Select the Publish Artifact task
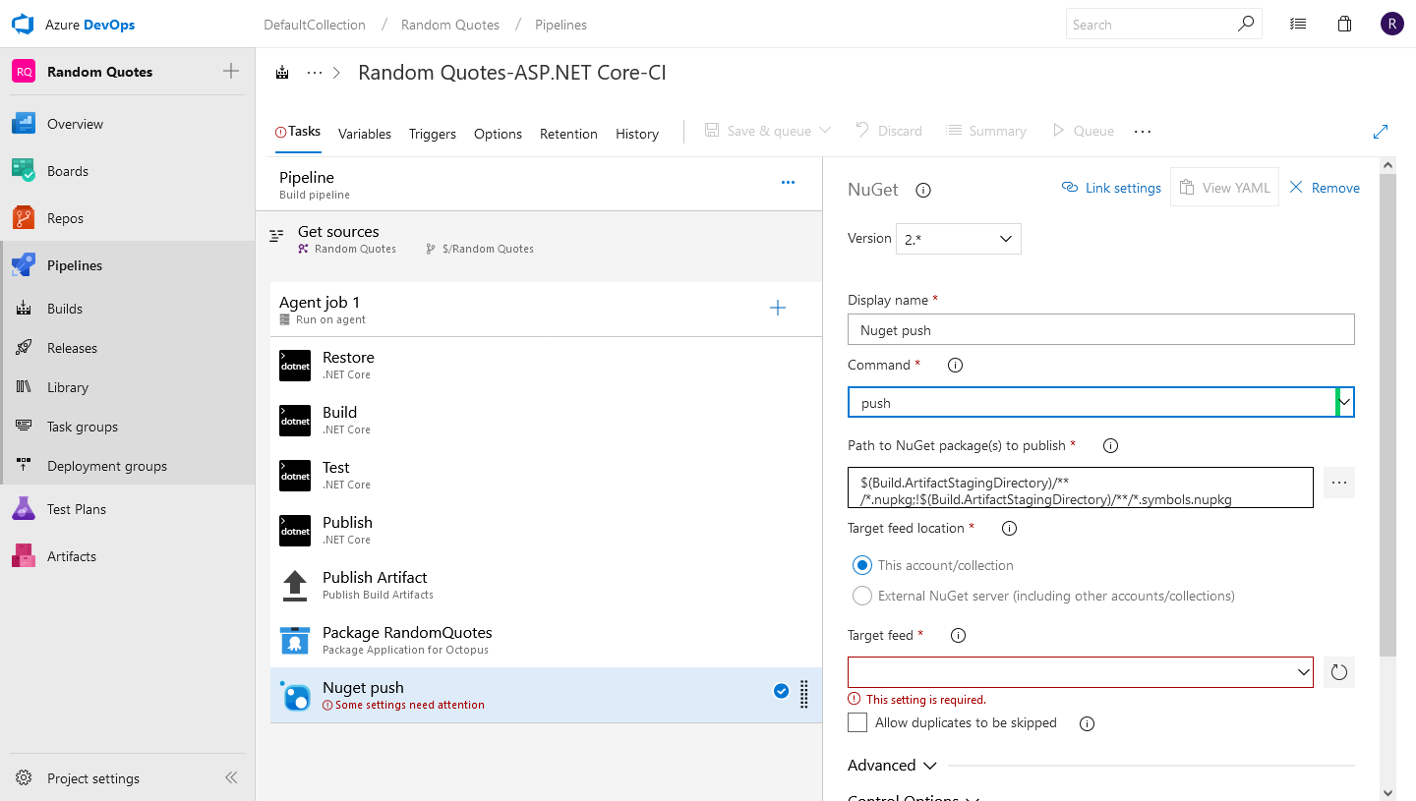Screen dimensions: 1416x801 [546, 585]
